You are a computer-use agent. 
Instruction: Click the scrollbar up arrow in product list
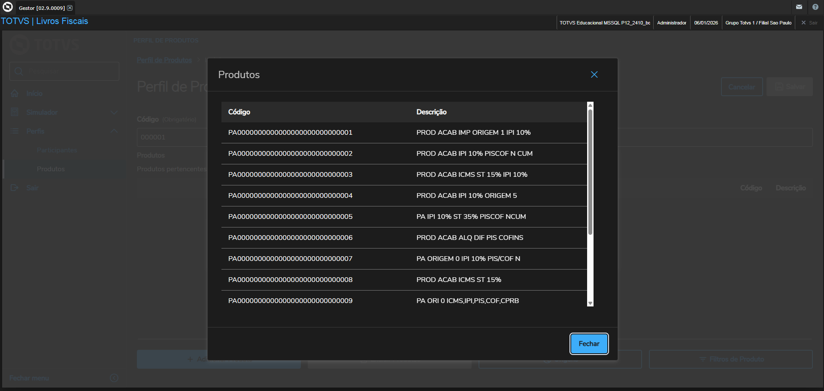590,105
